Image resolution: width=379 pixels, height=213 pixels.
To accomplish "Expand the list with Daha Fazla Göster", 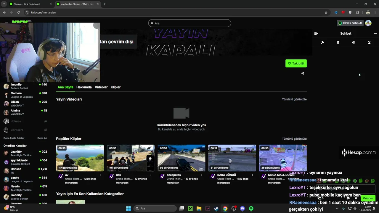I will coord(14,138).
